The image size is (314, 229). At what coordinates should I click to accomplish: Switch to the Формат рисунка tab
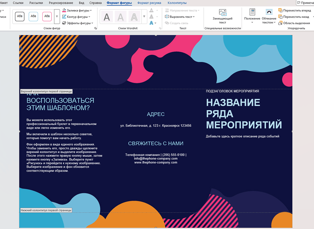click(149, 3)
